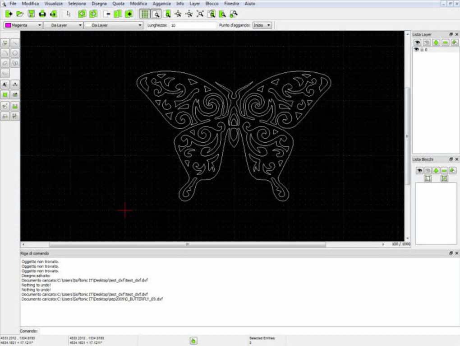This screenshot has width=460, height=346.
Task: Redo action with toolbar icon
Action: tap(93, 14)
